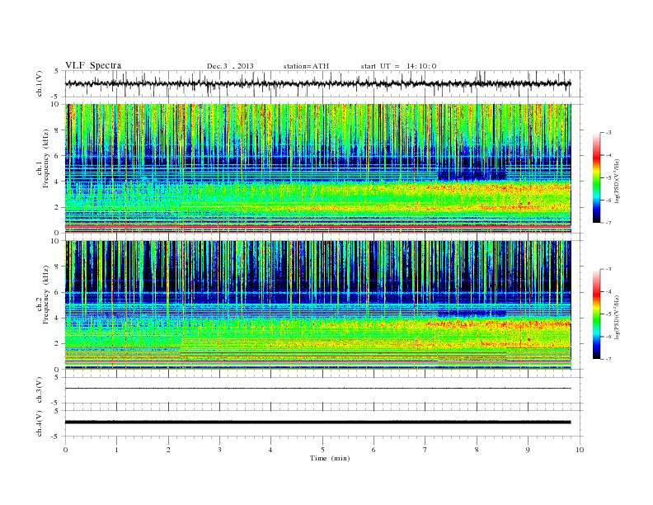Click the bottom time axis tick label "8"
This screenshot has height=505, width=653.
click(477, 450)
